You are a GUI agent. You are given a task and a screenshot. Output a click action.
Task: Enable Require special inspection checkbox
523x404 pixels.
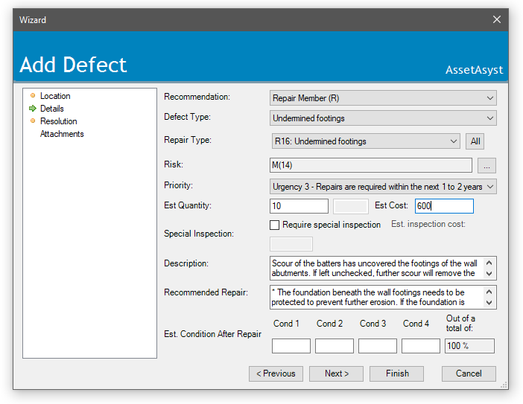coord(275,225)
